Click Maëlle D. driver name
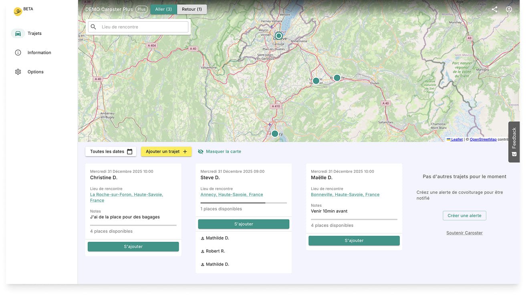The width and height of the screenshot is (526, 296). 322,177
